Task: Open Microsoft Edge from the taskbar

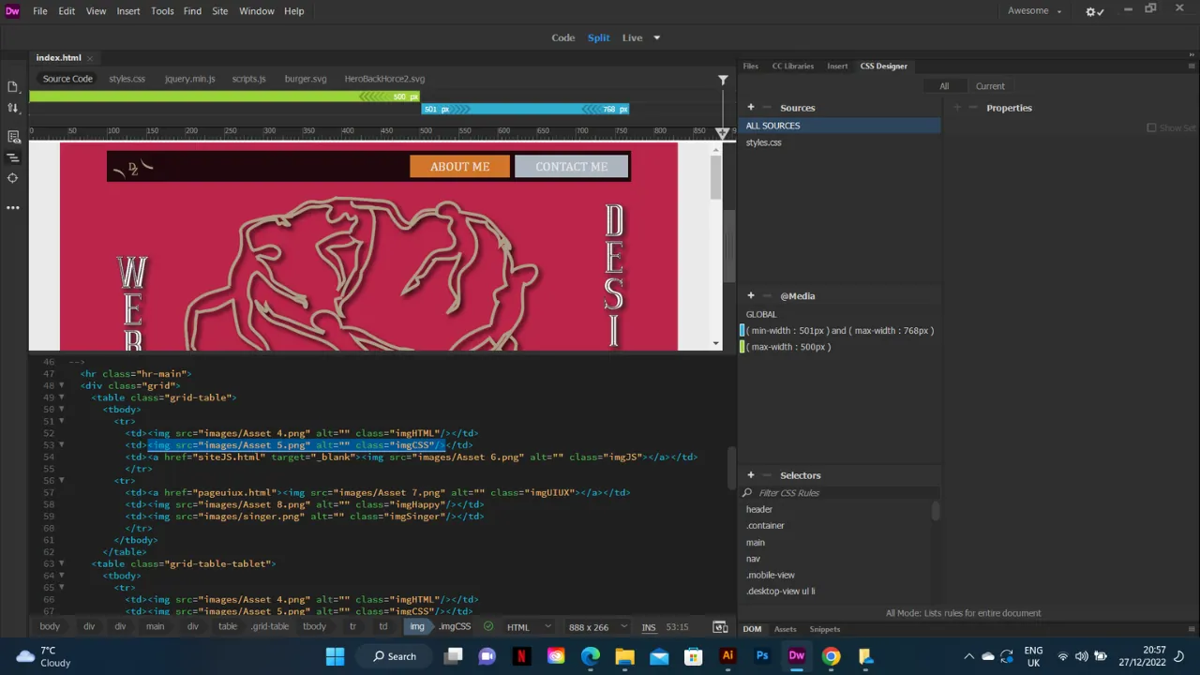Action: (590, 656)
